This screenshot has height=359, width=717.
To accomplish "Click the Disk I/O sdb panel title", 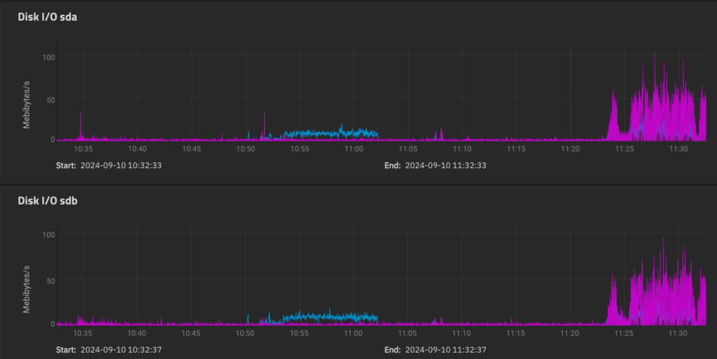I will click(48, 201).
